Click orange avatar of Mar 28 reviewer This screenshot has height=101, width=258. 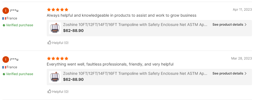6,60
